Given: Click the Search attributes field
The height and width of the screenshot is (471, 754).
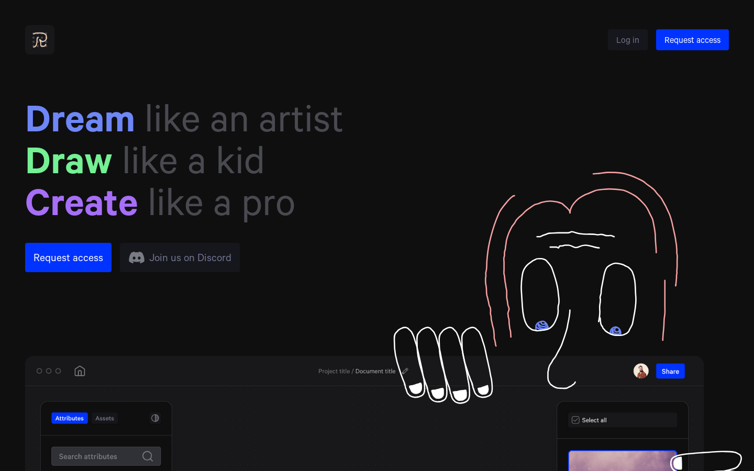Looking at the screenshot, I should [106, 456].
